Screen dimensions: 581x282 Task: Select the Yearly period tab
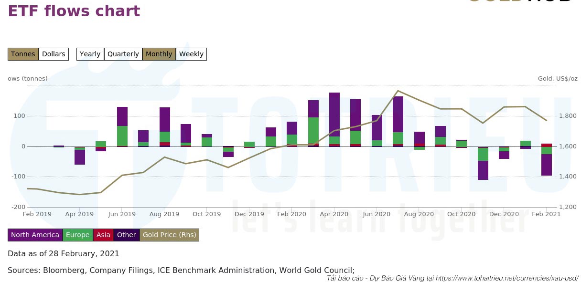click(90, 54)
